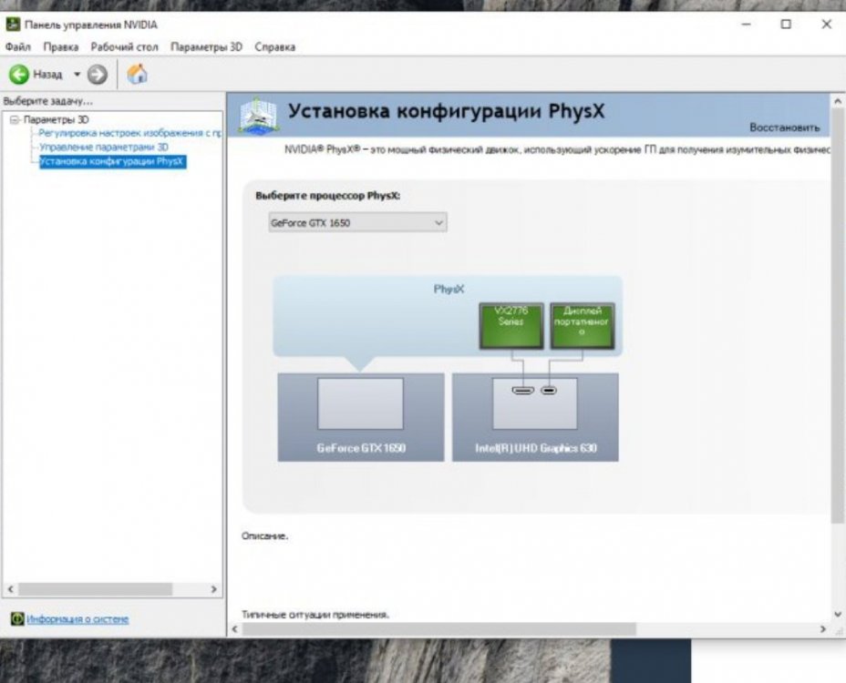The image size is (846, 683).
Task: Open the Параметры 3D menu
Action: 206,46
